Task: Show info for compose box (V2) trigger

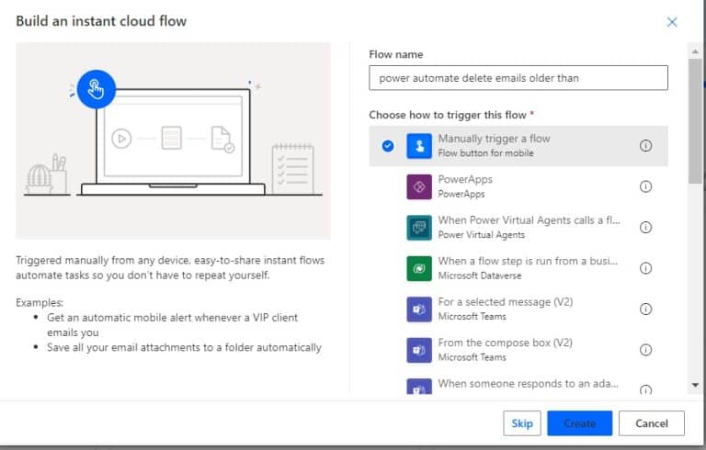Action: [645, 350]
